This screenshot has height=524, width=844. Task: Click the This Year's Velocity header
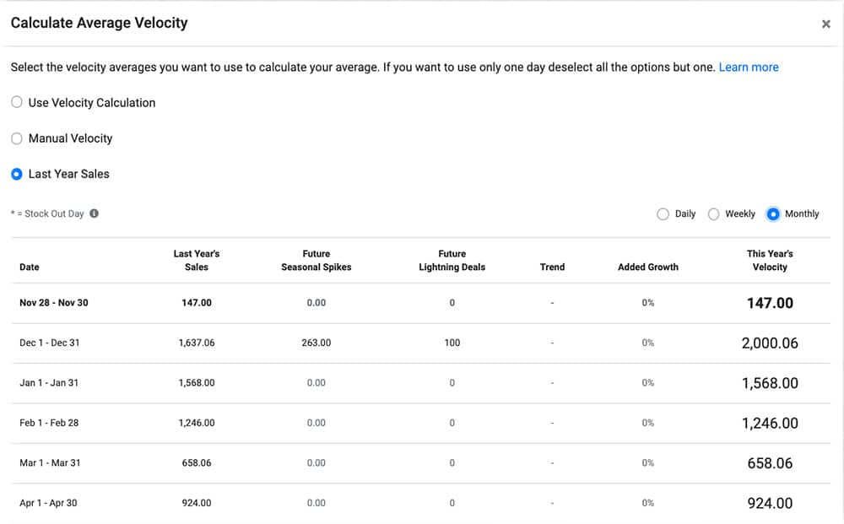click(770, 260)
